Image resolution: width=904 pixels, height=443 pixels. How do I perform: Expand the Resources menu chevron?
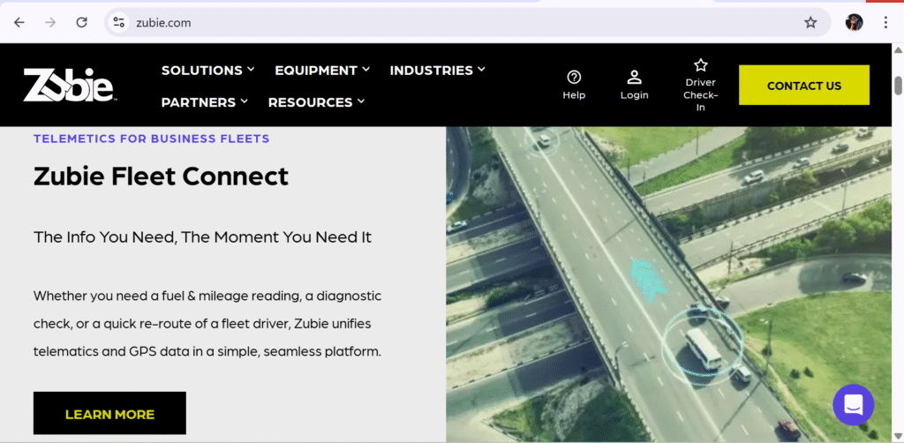(x=361, y=101)
